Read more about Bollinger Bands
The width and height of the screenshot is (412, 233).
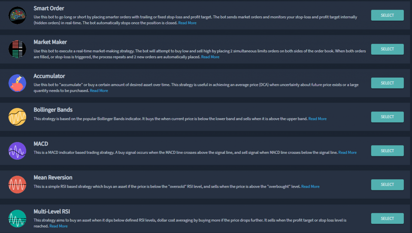[317, 119]
